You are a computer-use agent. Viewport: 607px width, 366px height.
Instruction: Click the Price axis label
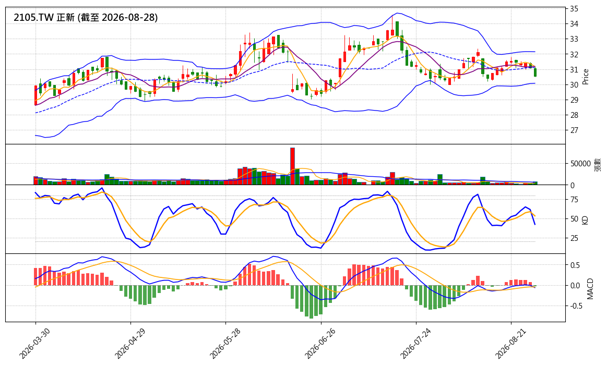(x=585, y=77)
